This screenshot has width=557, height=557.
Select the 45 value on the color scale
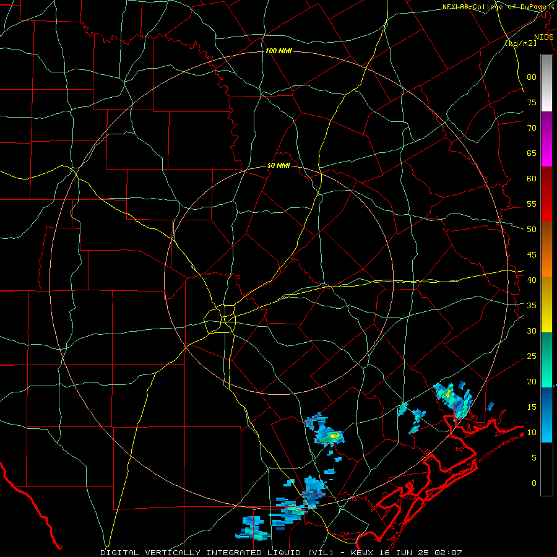coord(532,255)
